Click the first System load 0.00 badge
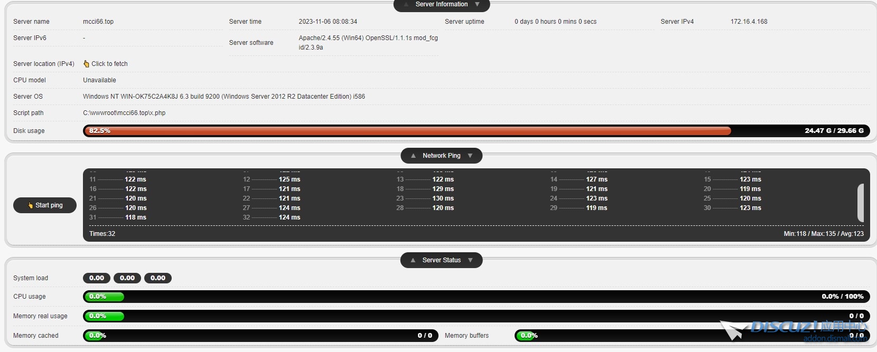Screen dimensions: 877x352 (97, 278)
